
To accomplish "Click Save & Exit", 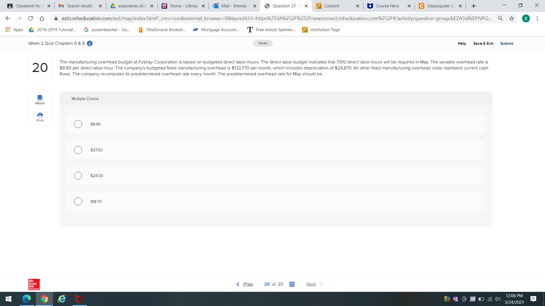I will point(483,43).
